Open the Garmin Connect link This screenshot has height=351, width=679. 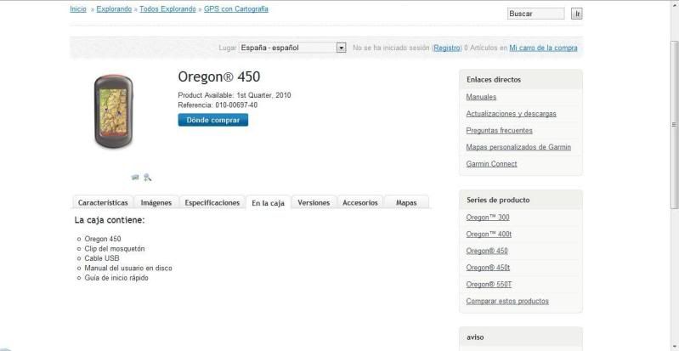point(491,164)
